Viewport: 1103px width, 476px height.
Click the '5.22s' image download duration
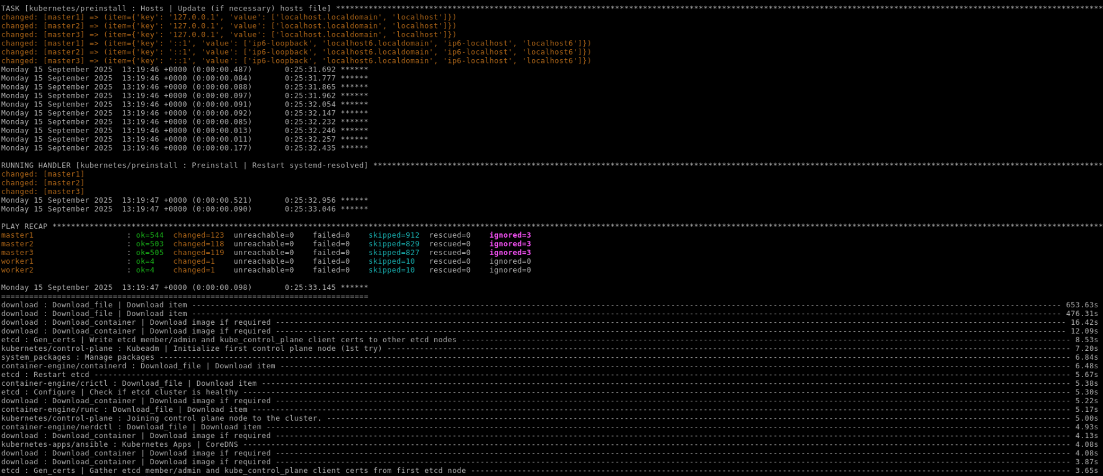[x=1087, y=401]
